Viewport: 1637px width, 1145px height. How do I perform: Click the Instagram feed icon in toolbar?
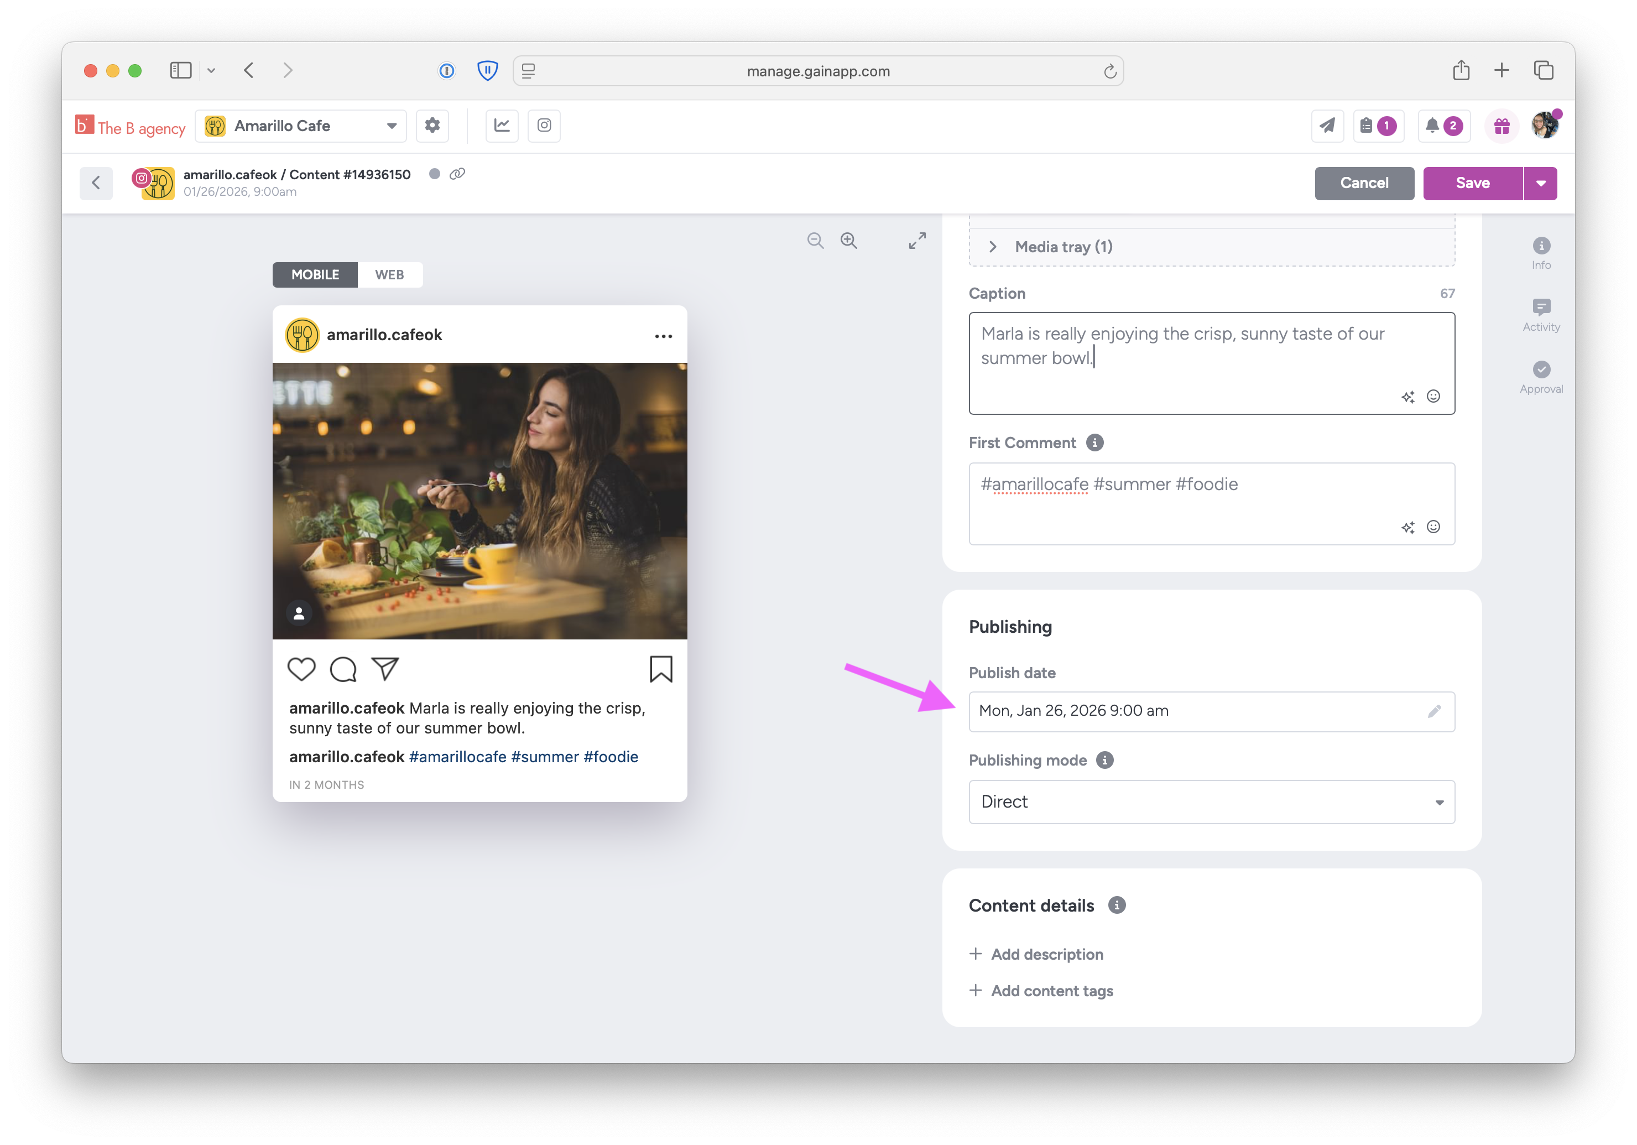click(x=544, y=126)
